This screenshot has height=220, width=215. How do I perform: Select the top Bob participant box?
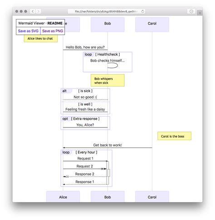[107, 24]
